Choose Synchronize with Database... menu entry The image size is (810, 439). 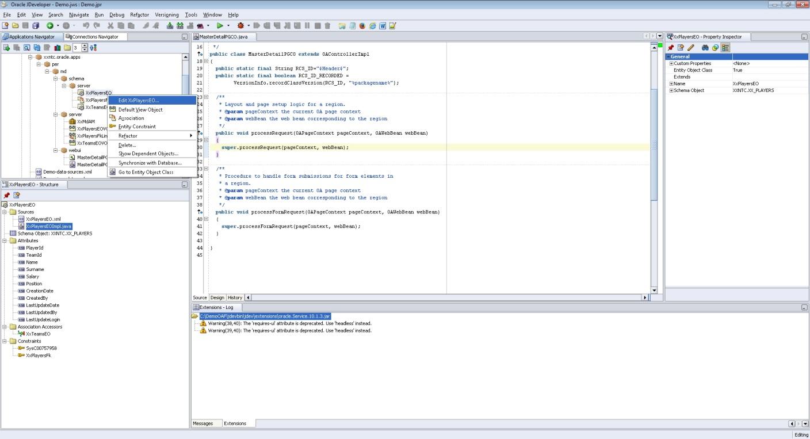[x=152, y=163]
